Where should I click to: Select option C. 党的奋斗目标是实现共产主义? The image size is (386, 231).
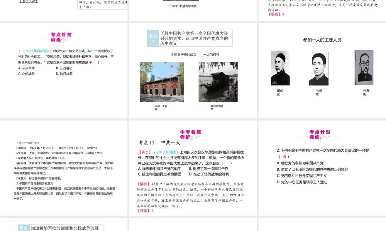coord(302,176)
